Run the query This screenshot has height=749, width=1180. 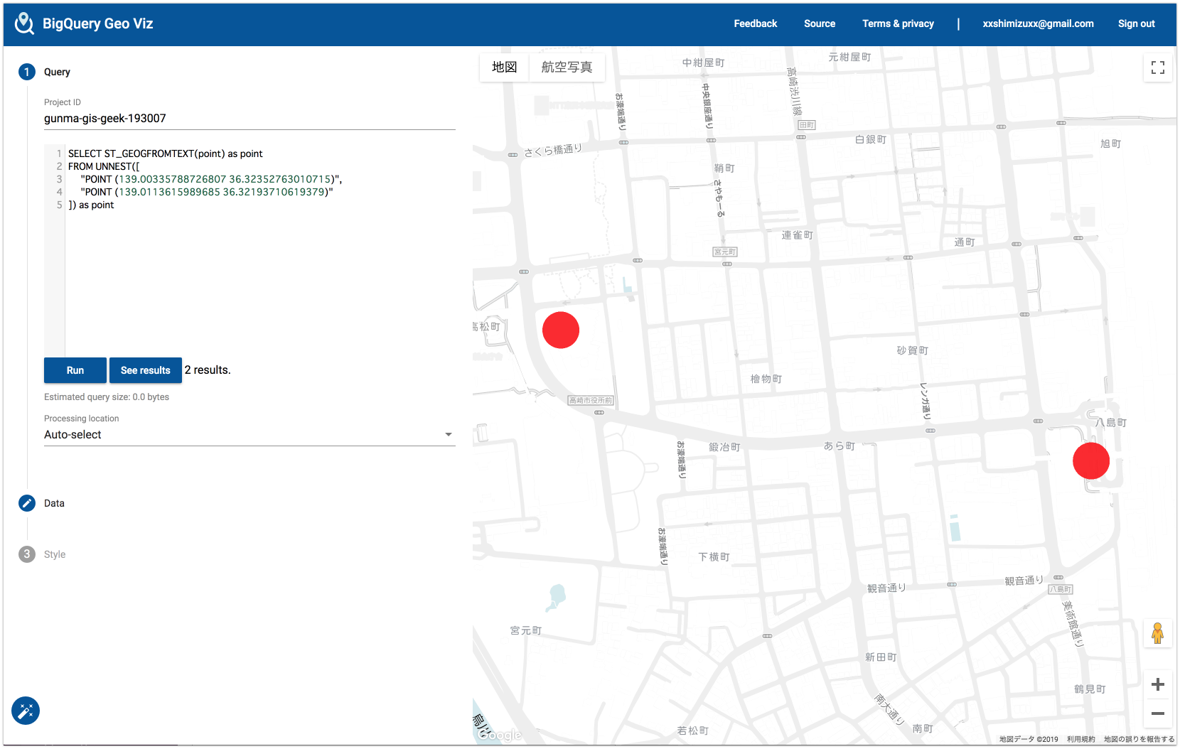(75, 370)
